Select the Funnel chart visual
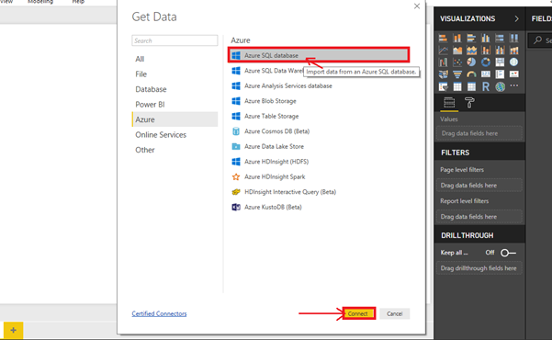The width and height of the screenshot is (552, 340). pos(457,74)
